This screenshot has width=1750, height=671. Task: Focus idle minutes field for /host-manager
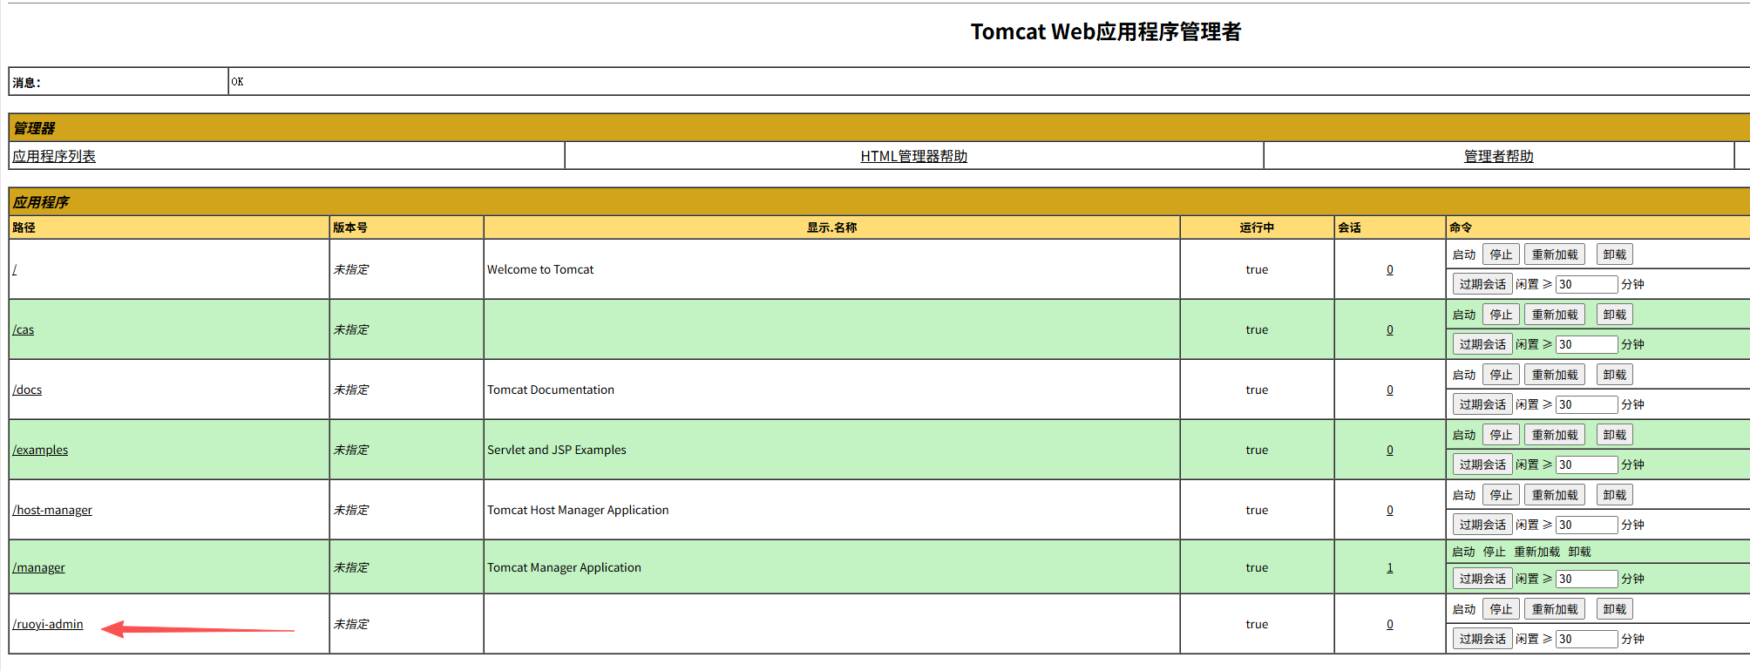pos(1587,525)
